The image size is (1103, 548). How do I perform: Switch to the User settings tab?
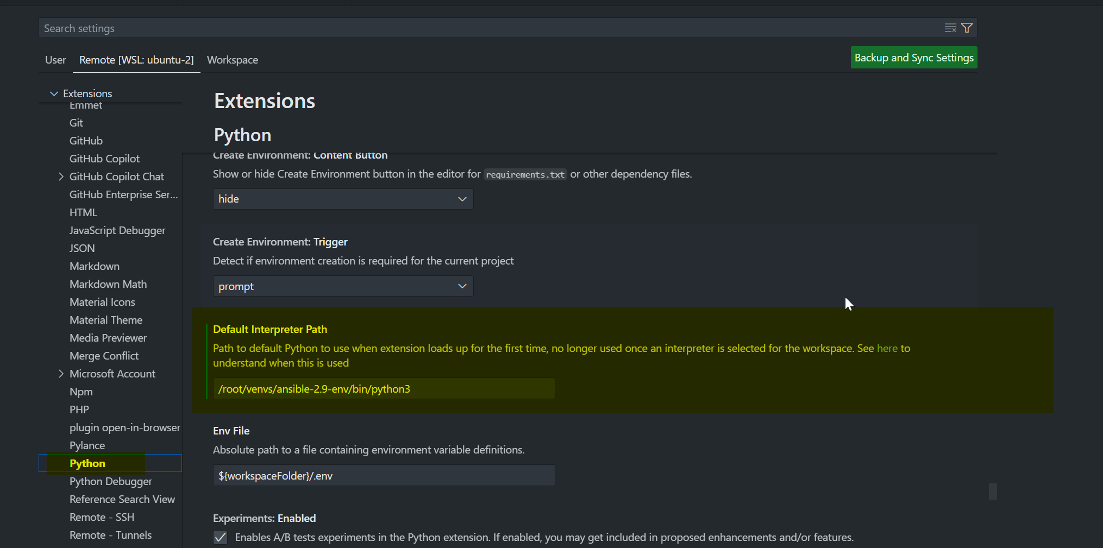[55, 60]
